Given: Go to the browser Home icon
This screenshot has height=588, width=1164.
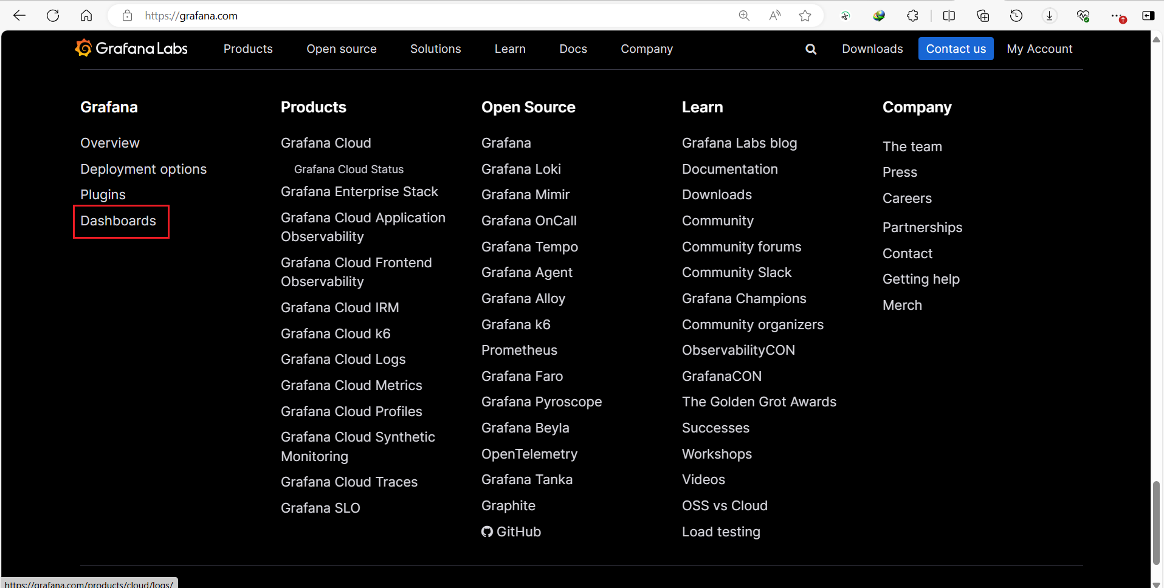Looking at the screenshot, I should (x=86, y=16).
